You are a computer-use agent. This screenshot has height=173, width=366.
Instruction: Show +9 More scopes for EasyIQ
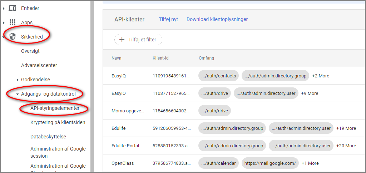pos(310,93)
